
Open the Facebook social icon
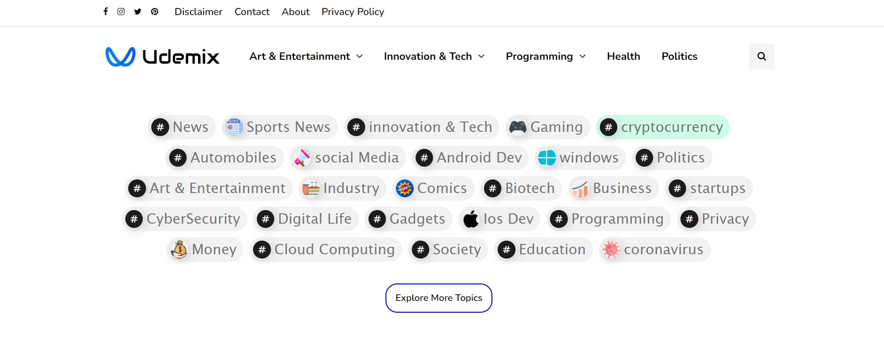click(106, 12)
